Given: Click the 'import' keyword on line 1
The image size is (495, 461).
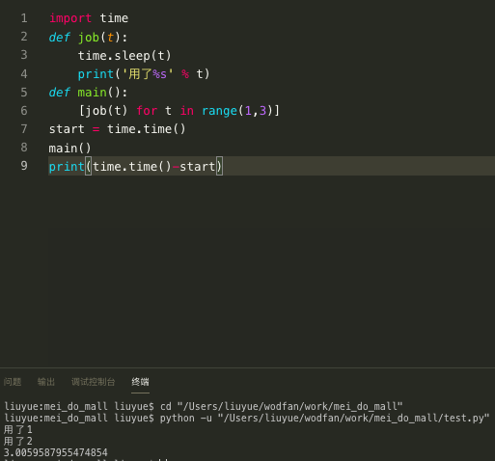Looking at the screenshot, I should point(70,18).
